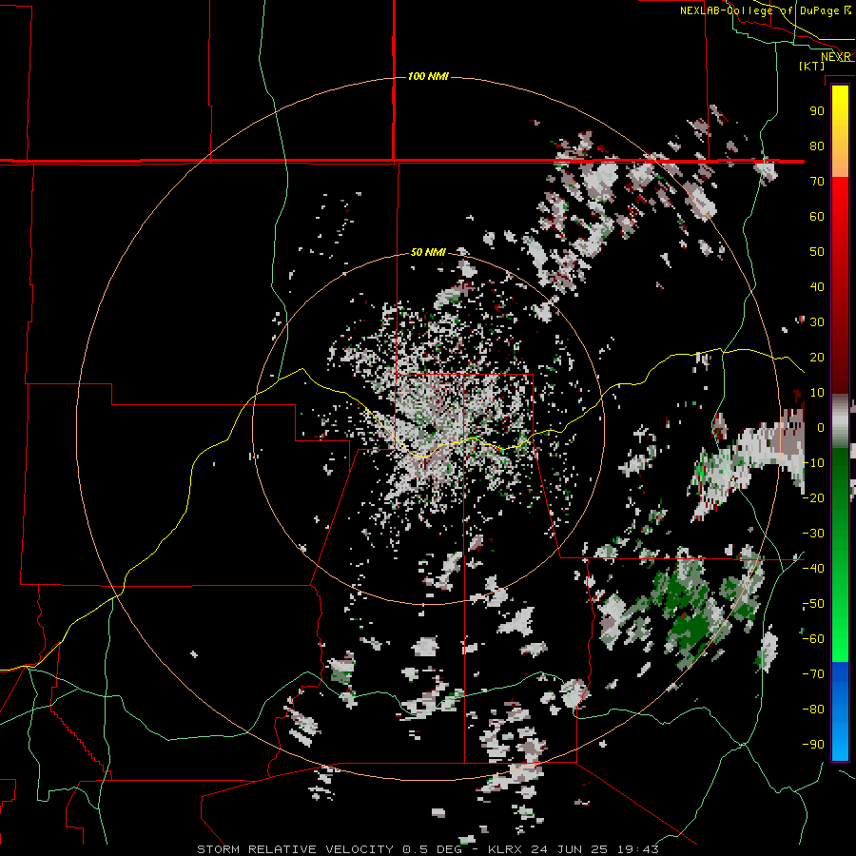
Task: Click the "24 JUN 25" date text
Action: click(570, 849)
